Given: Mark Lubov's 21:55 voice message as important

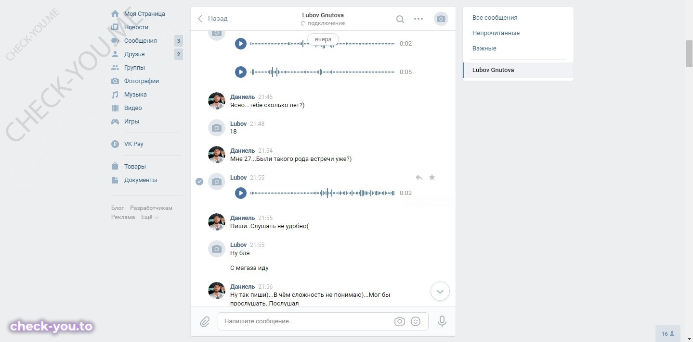Looking at the screenshot, I should pyautogui.click(x=432, y=178).
